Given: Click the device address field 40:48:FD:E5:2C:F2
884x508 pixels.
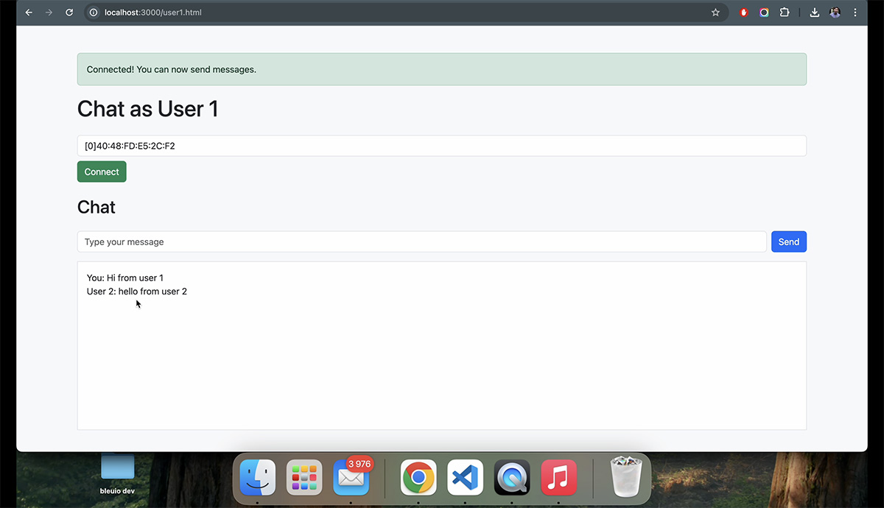Looking at the screenshot, I should click(442, 146).
